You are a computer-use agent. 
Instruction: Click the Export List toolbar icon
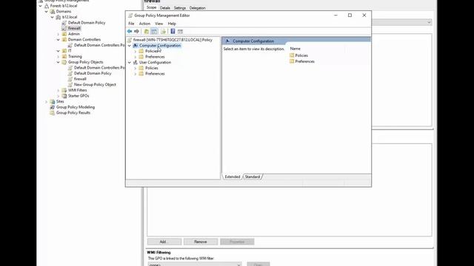pos(163,31)
